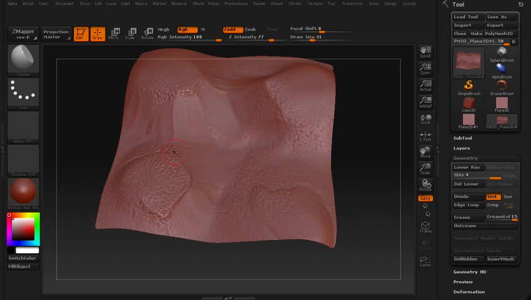The image size is (531, 300).
Task: Click the Scroll canvas hand icon
Action: click(x=425, y=52)
